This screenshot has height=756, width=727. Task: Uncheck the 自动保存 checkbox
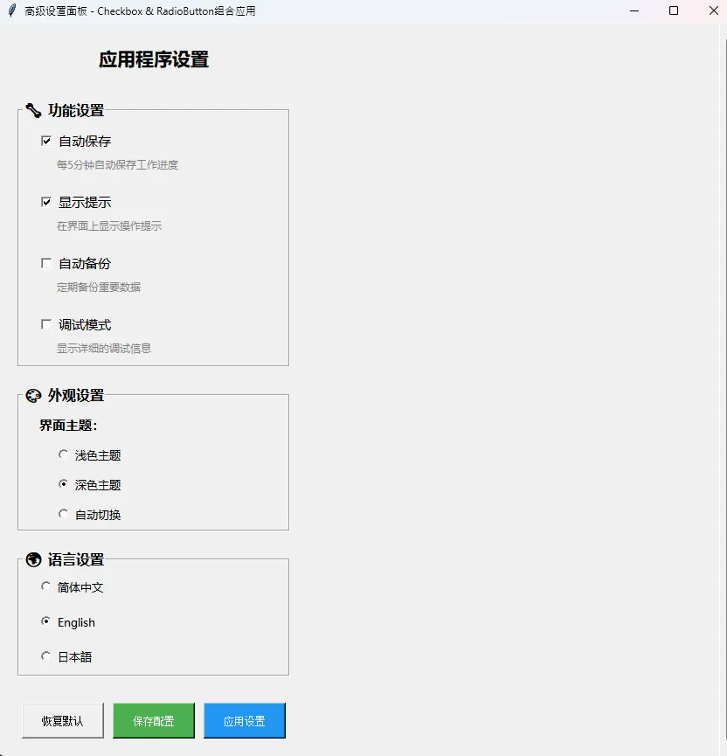coord(46,141)
